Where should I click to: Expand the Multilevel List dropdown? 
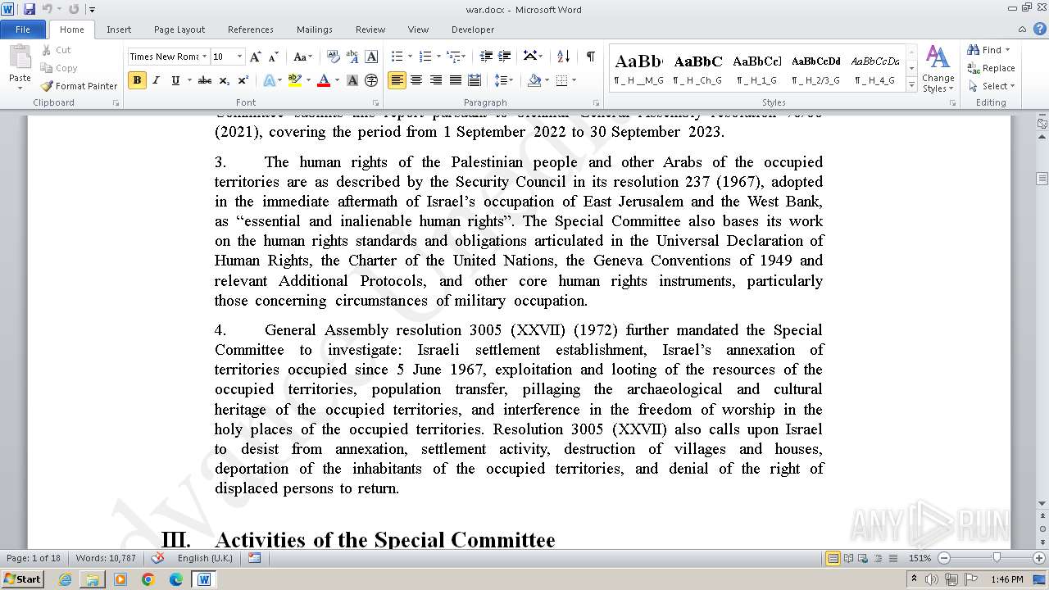point(463,57)
